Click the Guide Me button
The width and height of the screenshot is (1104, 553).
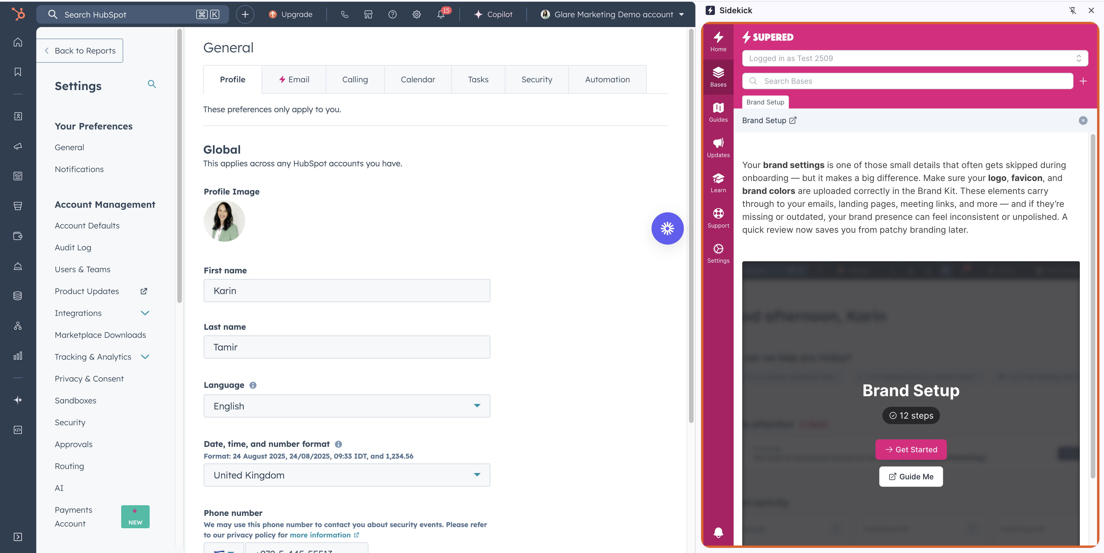(911, 476)
